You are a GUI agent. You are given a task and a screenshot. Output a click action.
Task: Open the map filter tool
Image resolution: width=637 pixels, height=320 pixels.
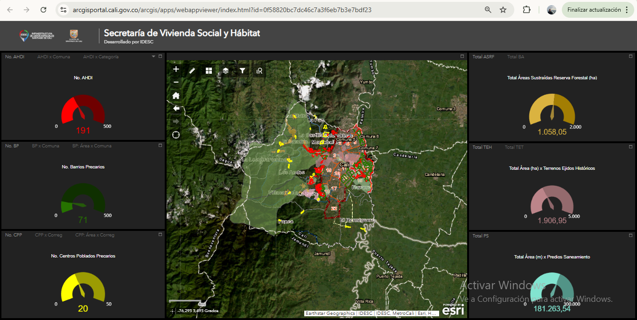pyautogui.click(x=242, y=70)
